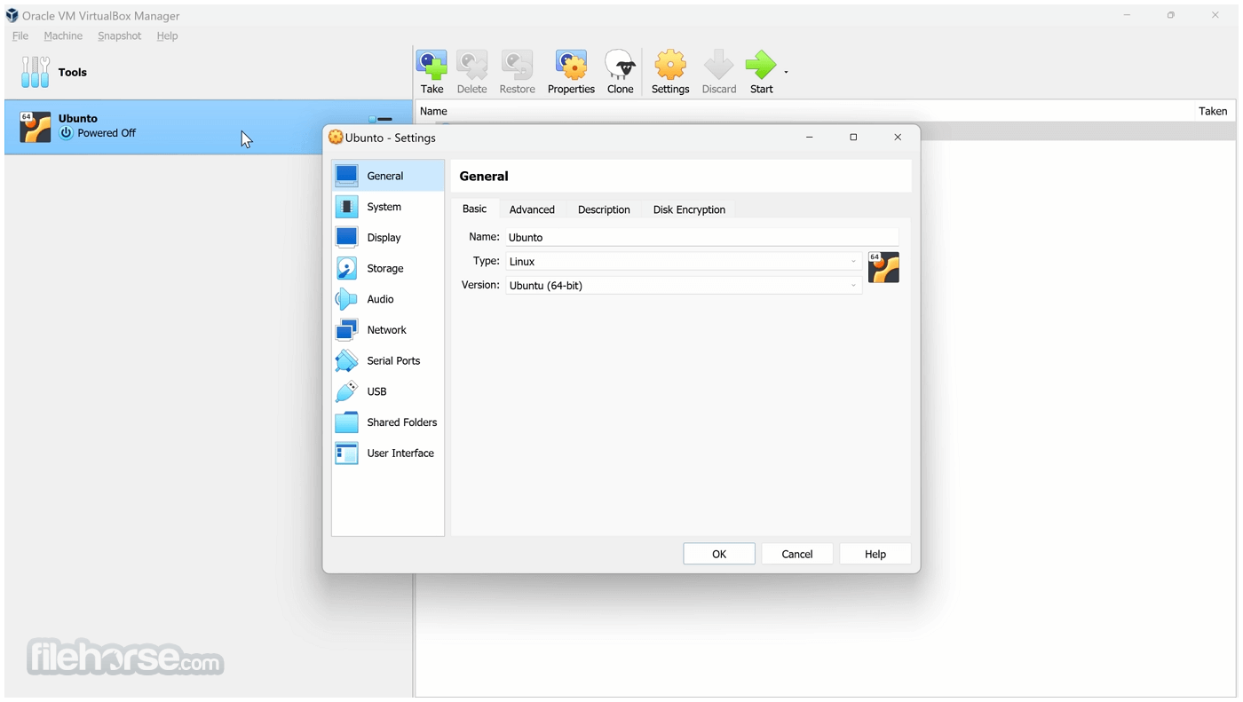The width and height of the screenshot is (1243, 702).
Task: Open the Shared Folders settings category
Action: 388,422
